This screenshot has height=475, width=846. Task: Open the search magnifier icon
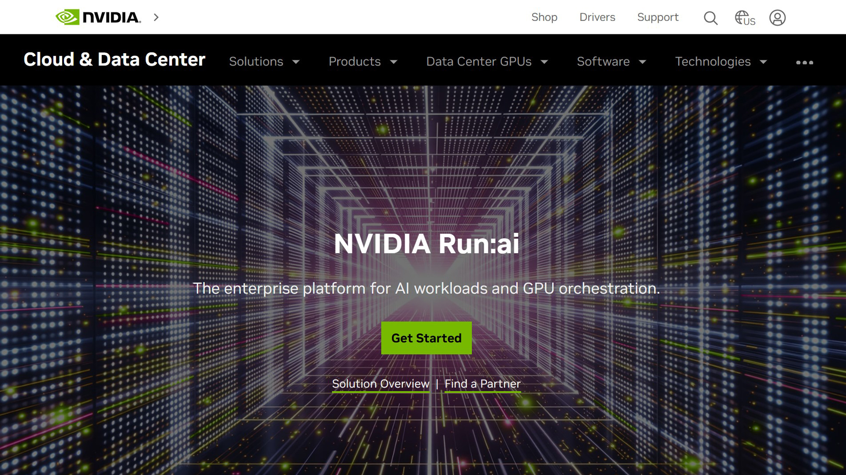[x=710, y=18]
